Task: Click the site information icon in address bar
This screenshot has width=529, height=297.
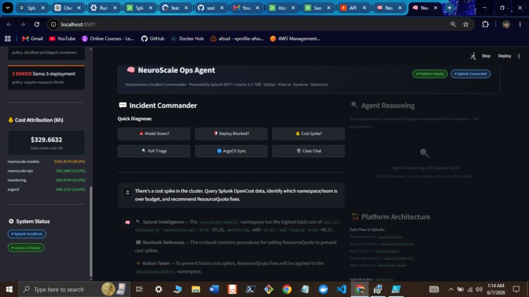Action: (x=53, y=24)
